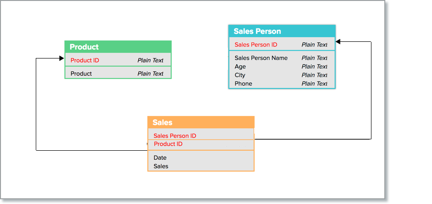
Task: Click the Plain Text type beside Age
Action: tap(314, 67)
